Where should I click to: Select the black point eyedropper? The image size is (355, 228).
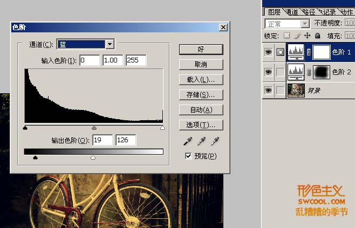point(188,141)
